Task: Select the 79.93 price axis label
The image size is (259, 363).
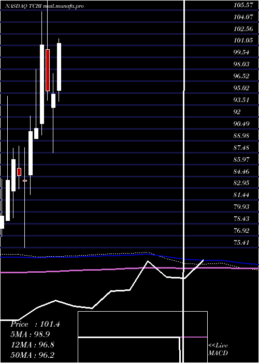Action: tap(241, 207)
